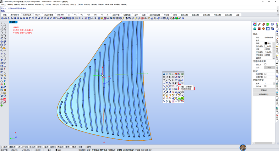
Task: Click the SubD cone icon
Action: coord(9,18)
